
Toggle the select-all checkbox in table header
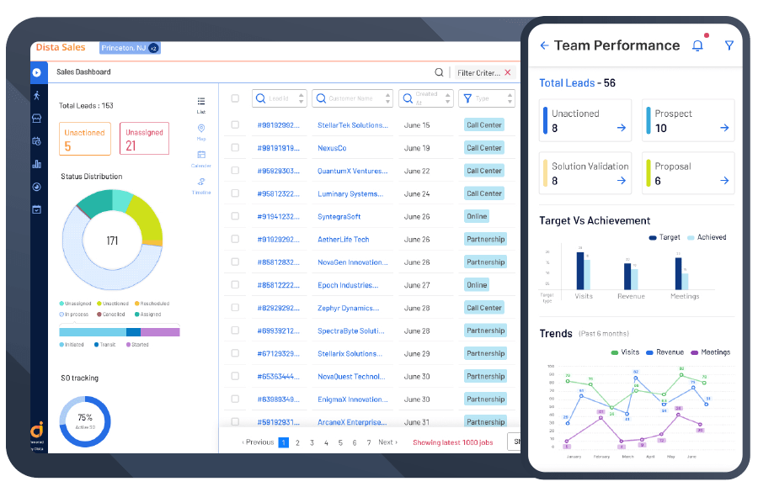[235, 98]
